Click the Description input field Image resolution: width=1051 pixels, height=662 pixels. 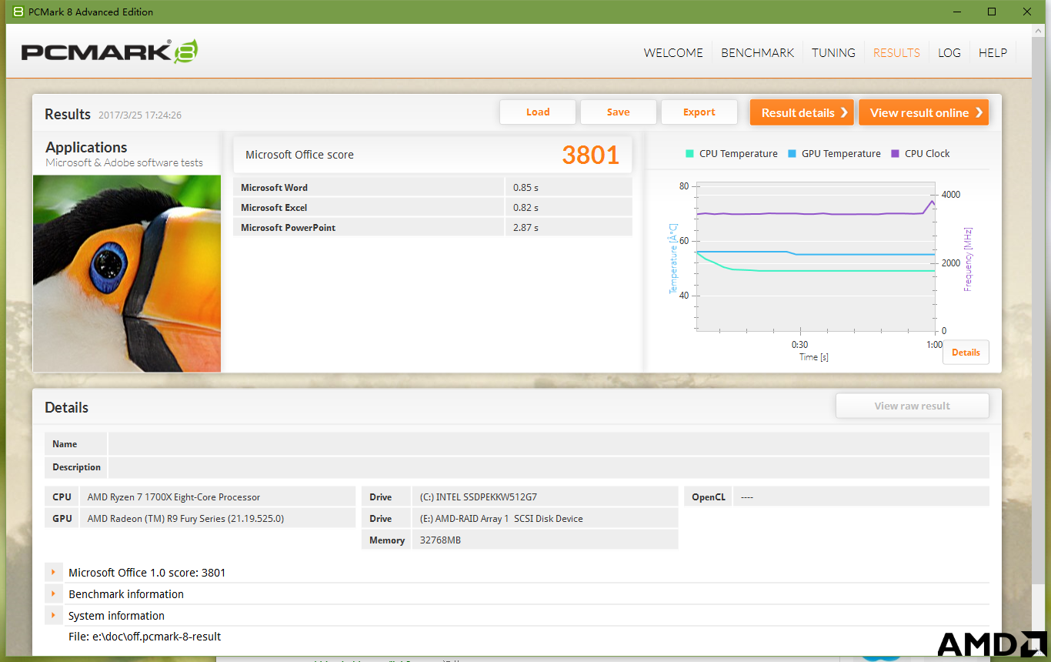pyautogui.click(x=549, y=467)
